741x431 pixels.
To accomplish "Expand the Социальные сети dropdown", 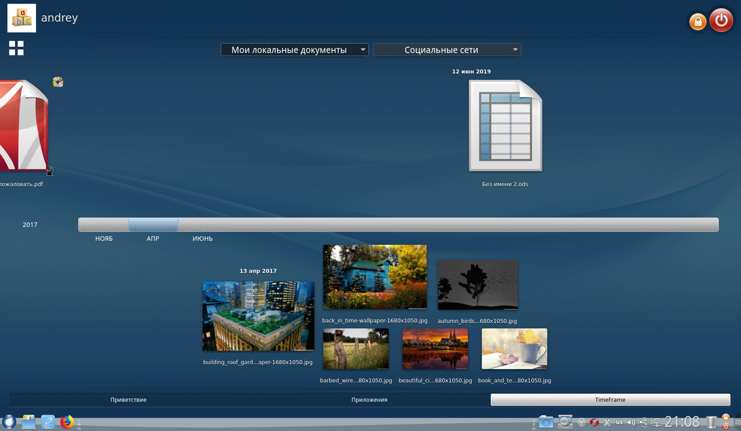I will pos(447,50).
